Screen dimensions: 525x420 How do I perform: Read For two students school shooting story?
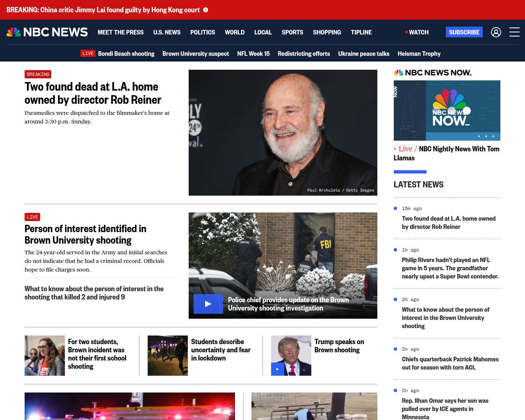97,354
